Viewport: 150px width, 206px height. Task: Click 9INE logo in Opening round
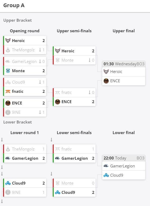(8, 112)
